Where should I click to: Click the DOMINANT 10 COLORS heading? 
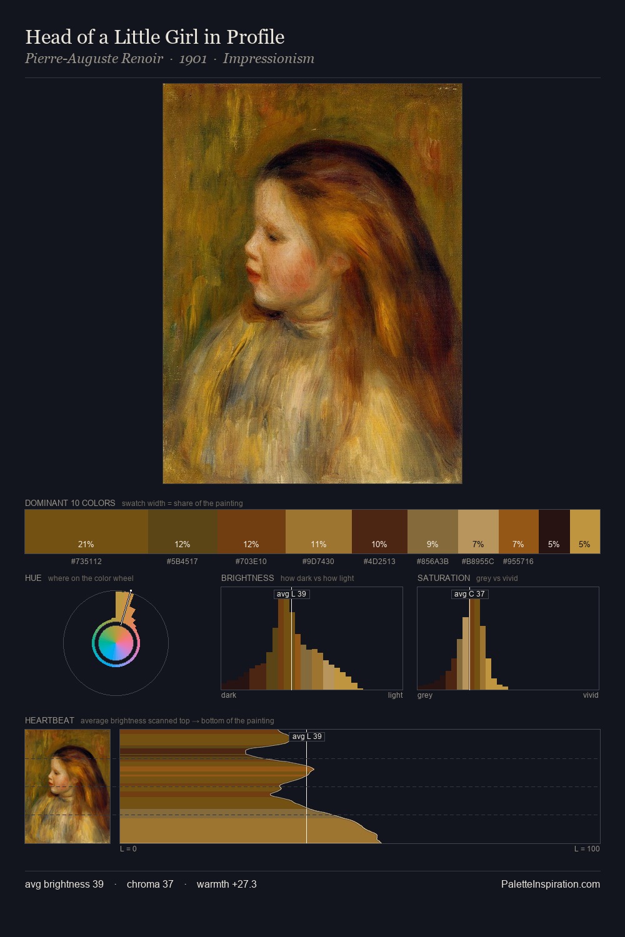[x=70, y=503]
